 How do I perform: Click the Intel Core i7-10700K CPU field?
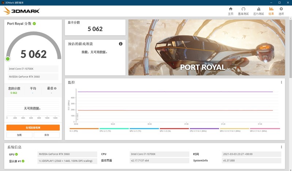[160, 154]
